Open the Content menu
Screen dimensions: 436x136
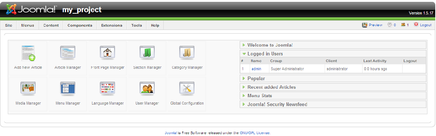coord(51,25)
